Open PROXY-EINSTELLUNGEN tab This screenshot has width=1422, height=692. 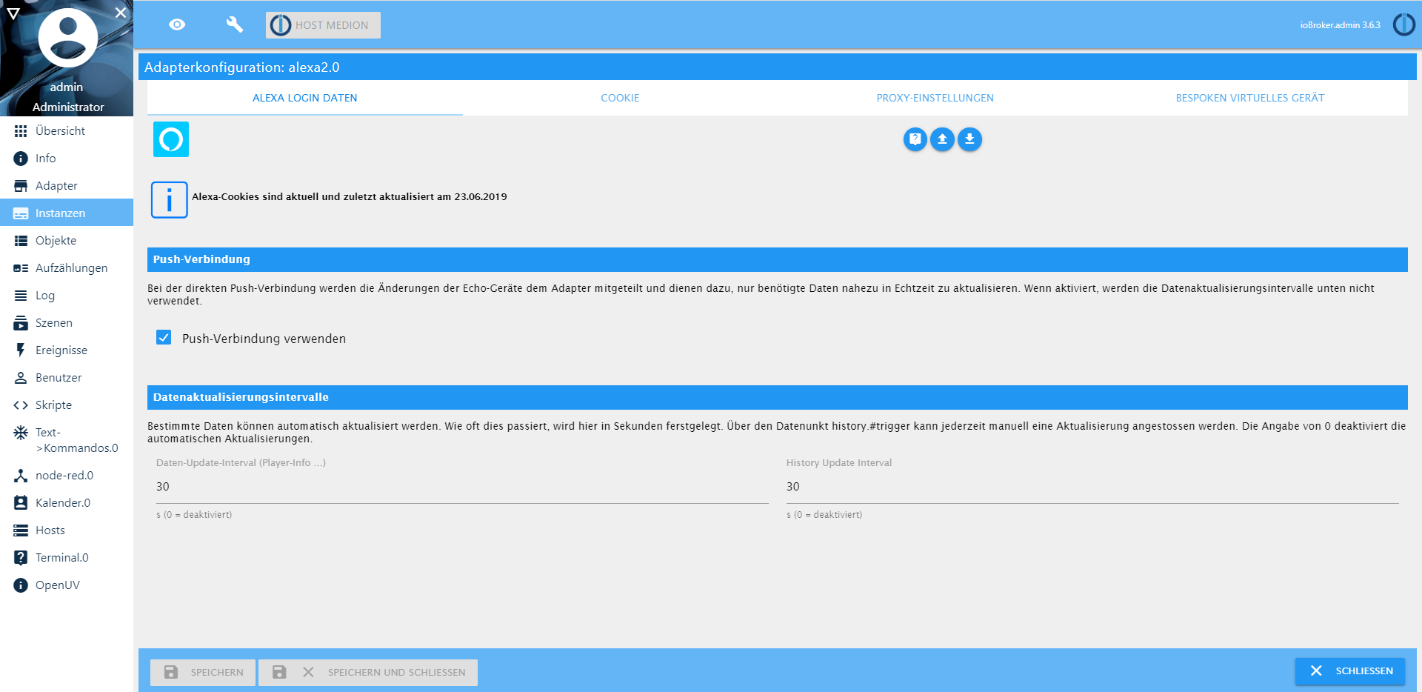(x=935, y=98)
